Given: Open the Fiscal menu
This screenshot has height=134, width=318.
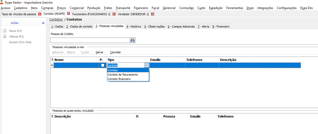Looking at the screenshot, I should (x=155, y=8).
